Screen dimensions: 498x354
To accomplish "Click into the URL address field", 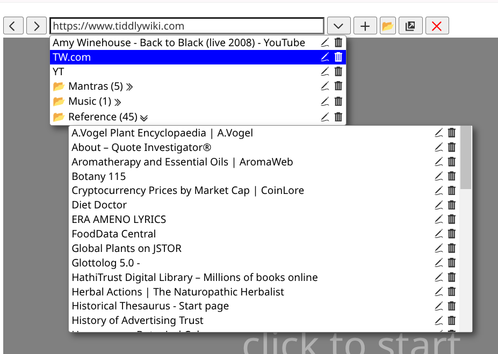I will coord(186,26).
